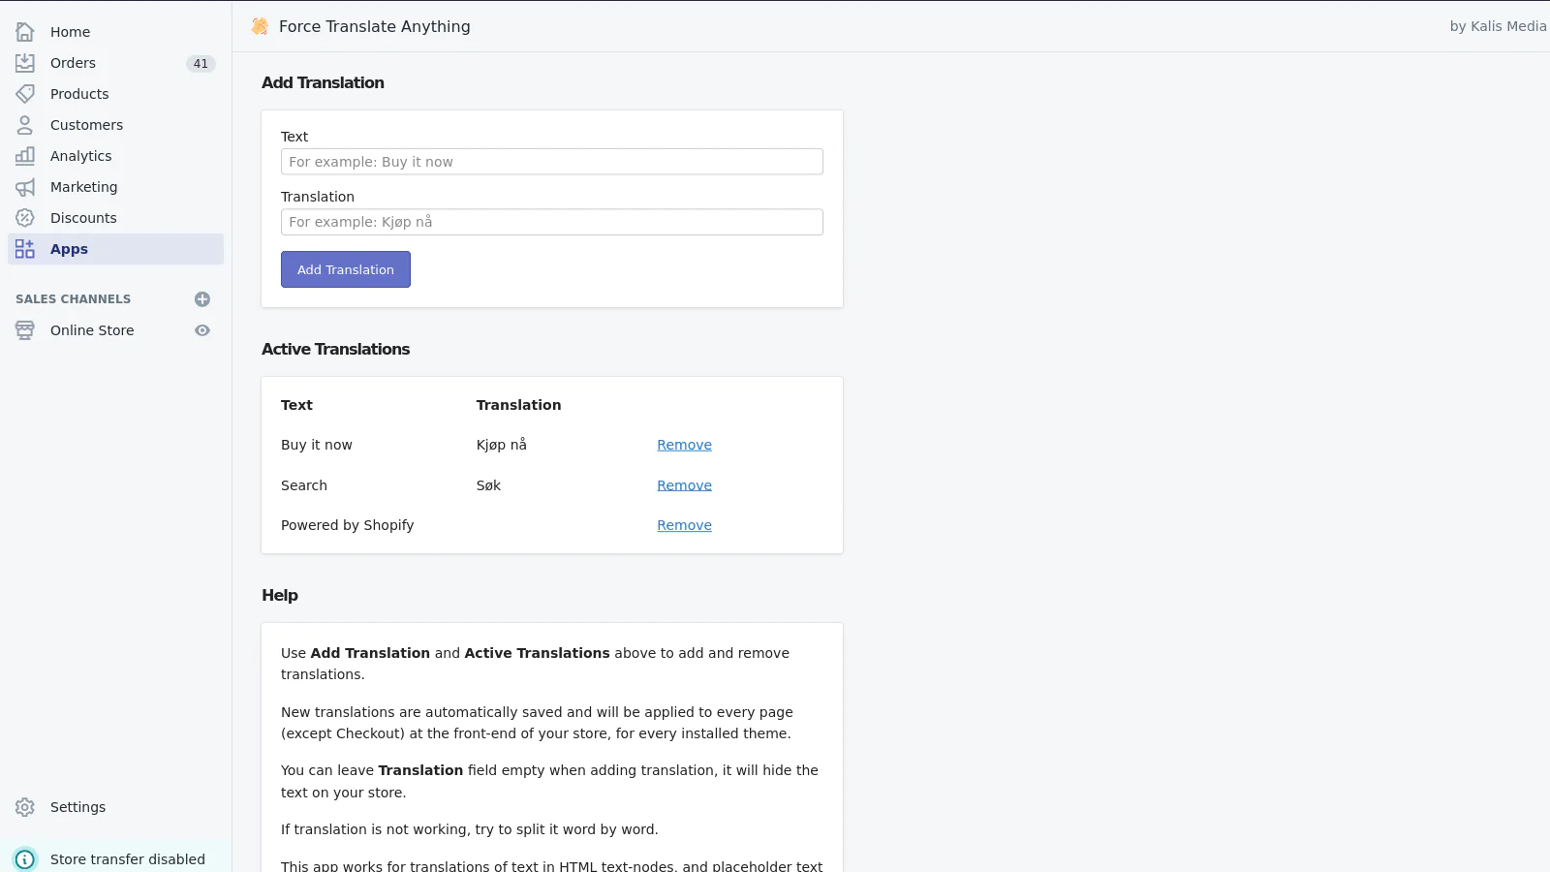1550x872 pixels.
Task: Click the Discounts percent badge icon
Action: pyautogui.click(x=25, y=218)
